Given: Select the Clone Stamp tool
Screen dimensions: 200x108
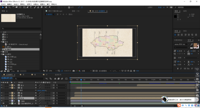Looking at the screenshot, I should coord(38,7).
